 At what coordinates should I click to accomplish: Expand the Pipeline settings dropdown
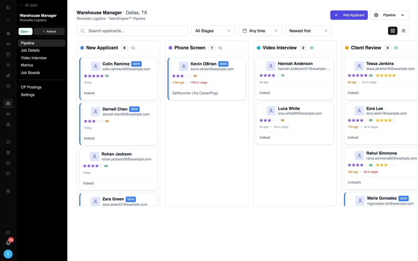(x=389, y=15)
